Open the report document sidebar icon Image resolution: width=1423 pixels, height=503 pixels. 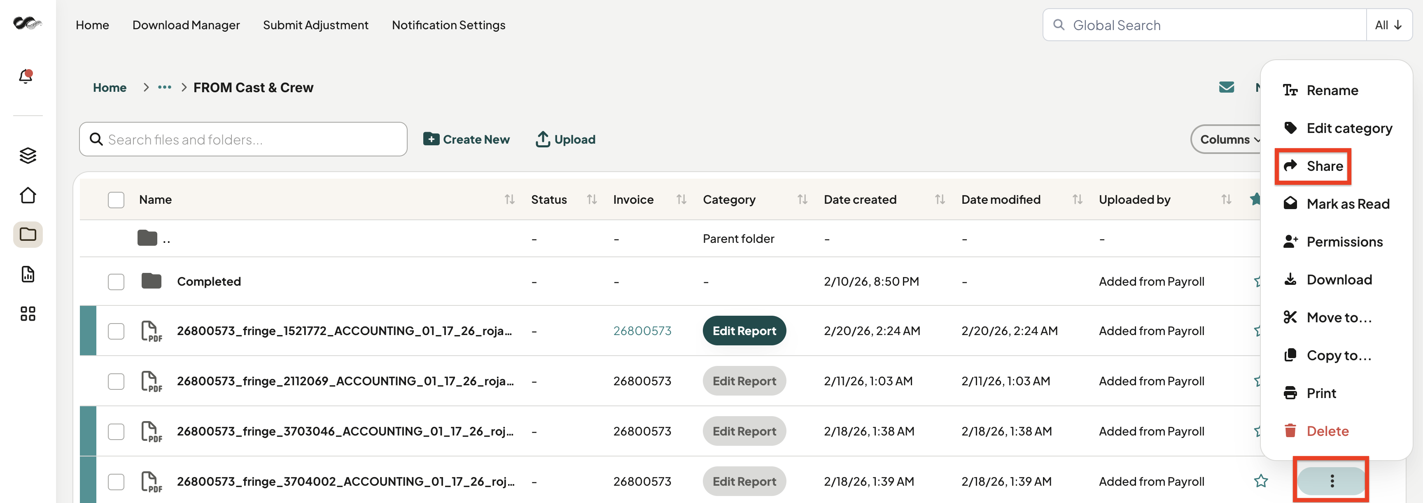click(28, 274)
